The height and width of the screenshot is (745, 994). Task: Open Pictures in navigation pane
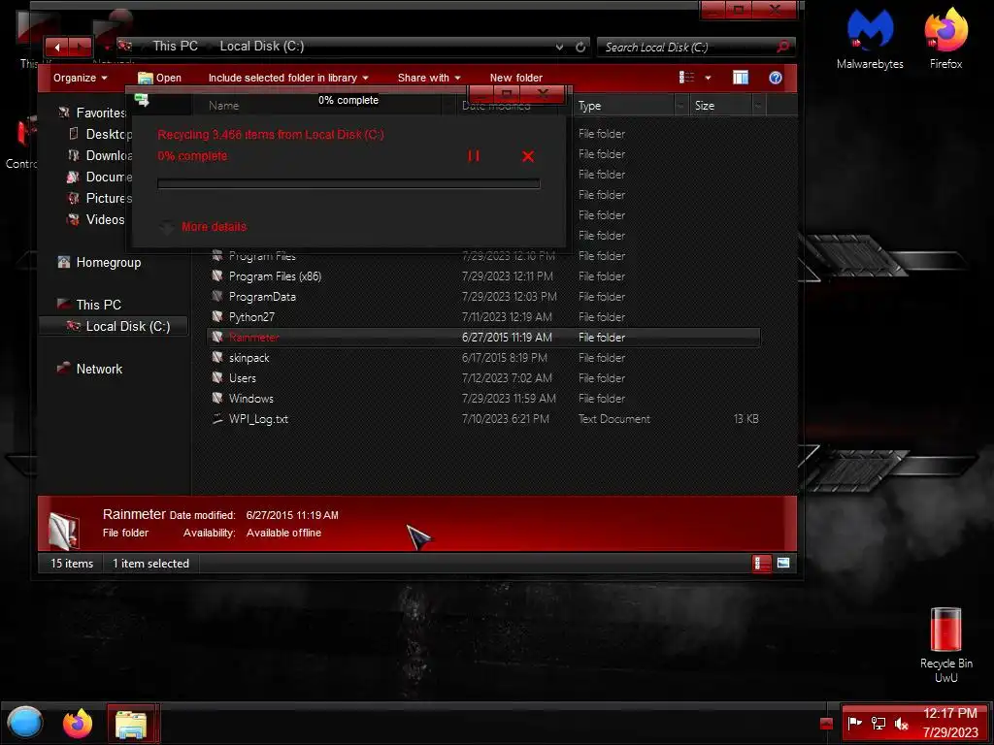coord(100,198)
